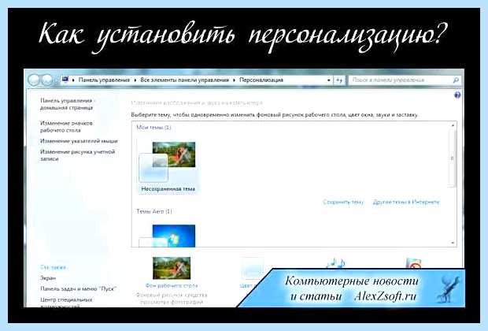Click 'Сохранить тему' link
Screen dimensions: 488x331
pyautogui.click(x=343, y=202)
